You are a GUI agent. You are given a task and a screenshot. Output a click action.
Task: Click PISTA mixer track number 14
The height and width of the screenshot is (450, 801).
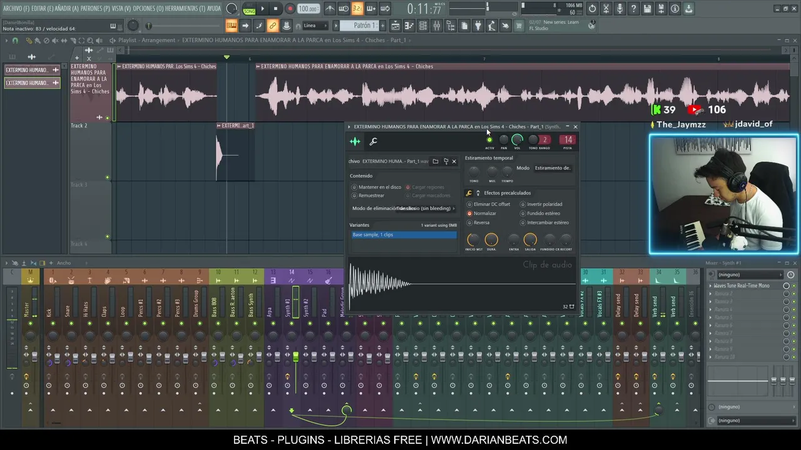coord(567,140)
